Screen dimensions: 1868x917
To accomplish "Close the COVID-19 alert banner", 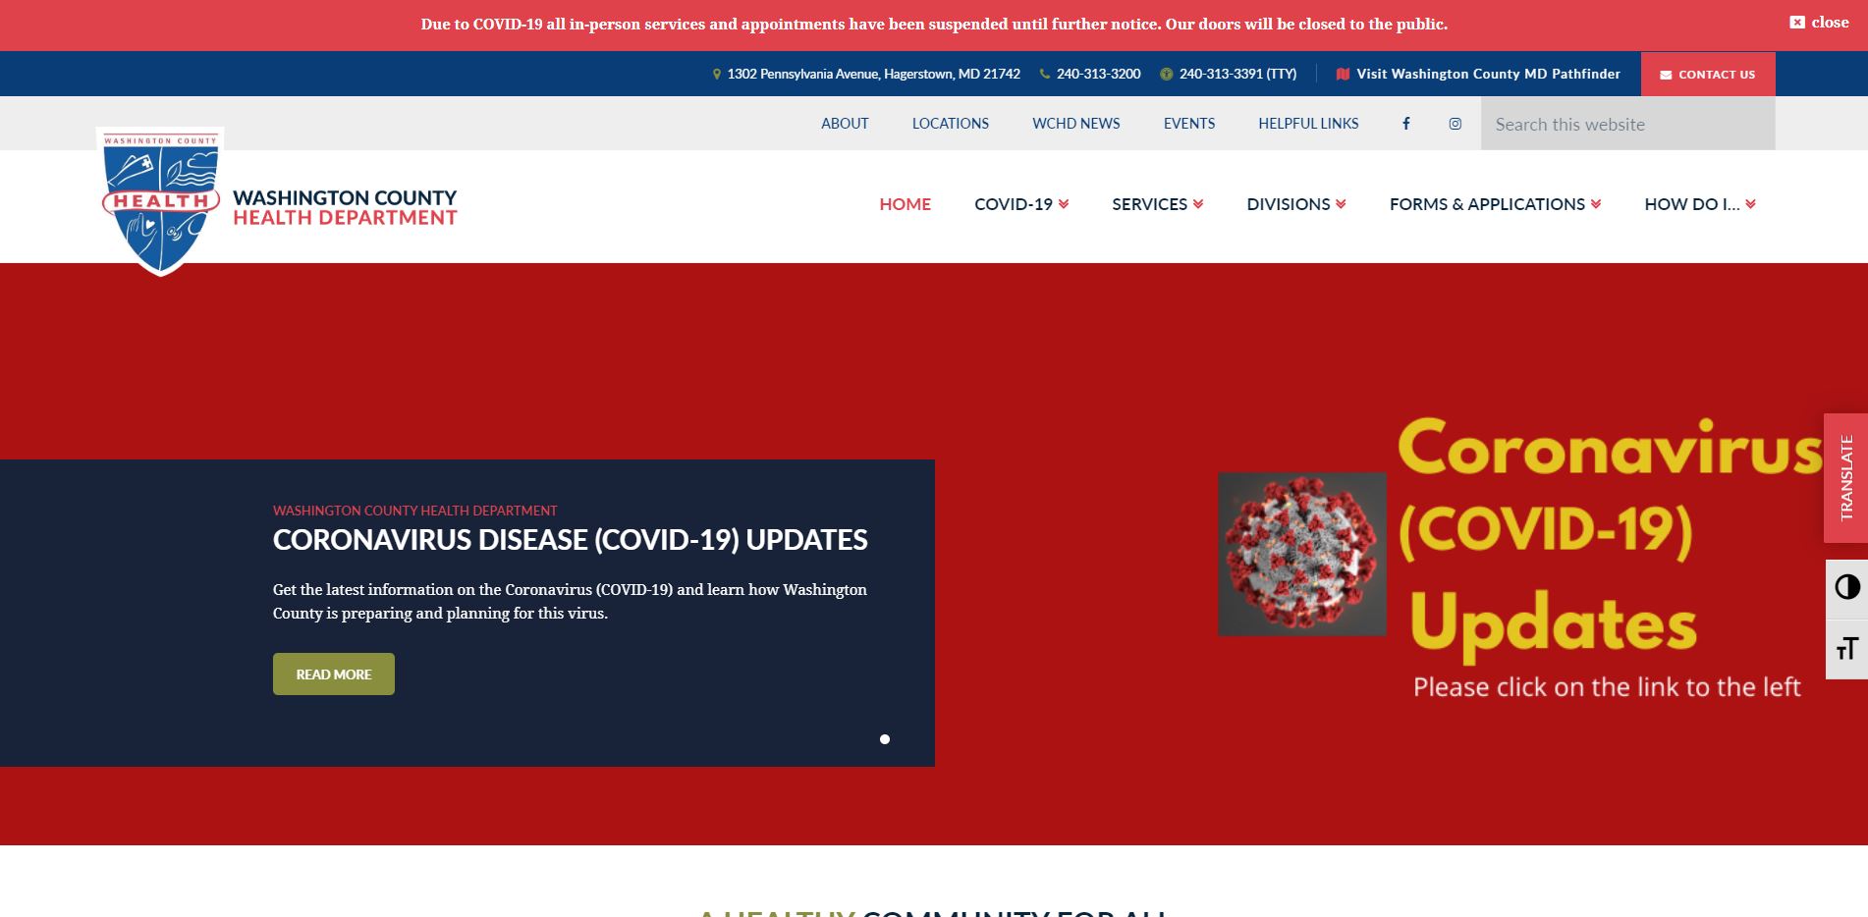I will (x=1819, y=22).
